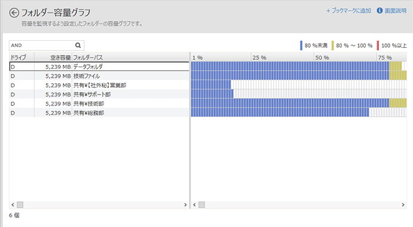Click the 5,239 MB value of データフォルダ
Screen dimensions: 413x227
tap(58, 66)
